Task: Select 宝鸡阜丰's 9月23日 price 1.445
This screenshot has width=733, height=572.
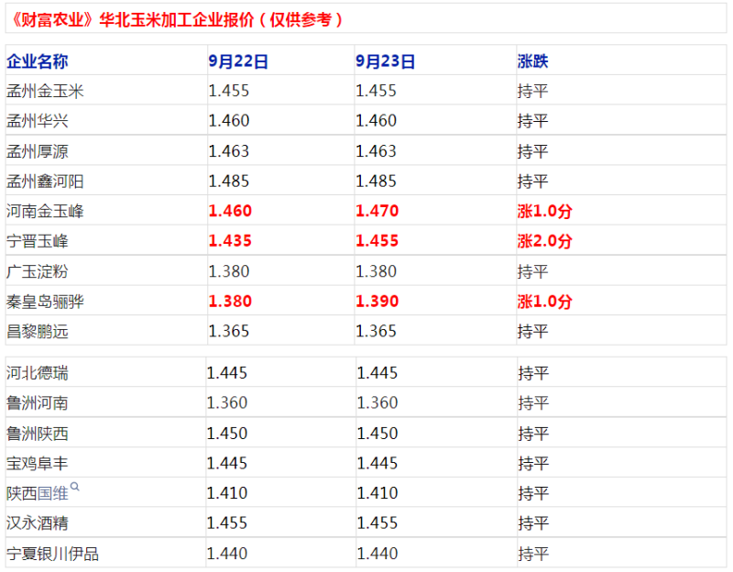Action: 377,463
